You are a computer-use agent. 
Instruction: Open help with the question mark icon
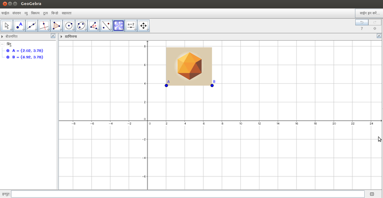pyautogui.click(x=362, y=29)
